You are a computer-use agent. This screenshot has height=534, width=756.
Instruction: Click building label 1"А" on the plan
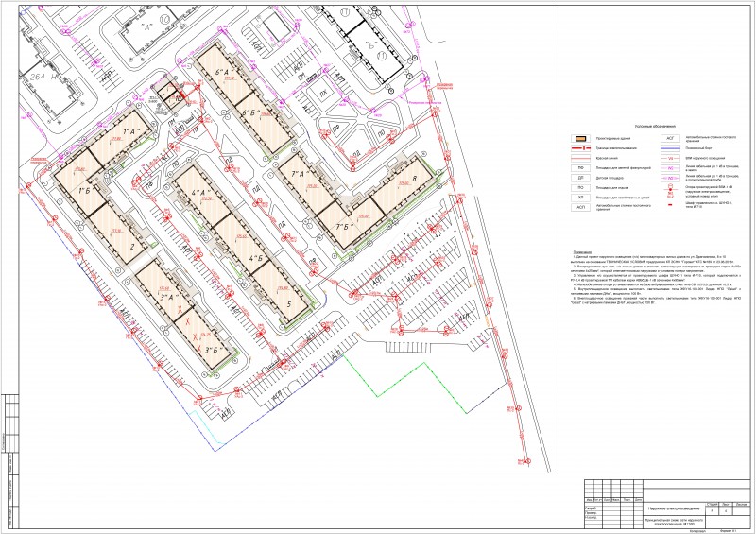[130, 131]
